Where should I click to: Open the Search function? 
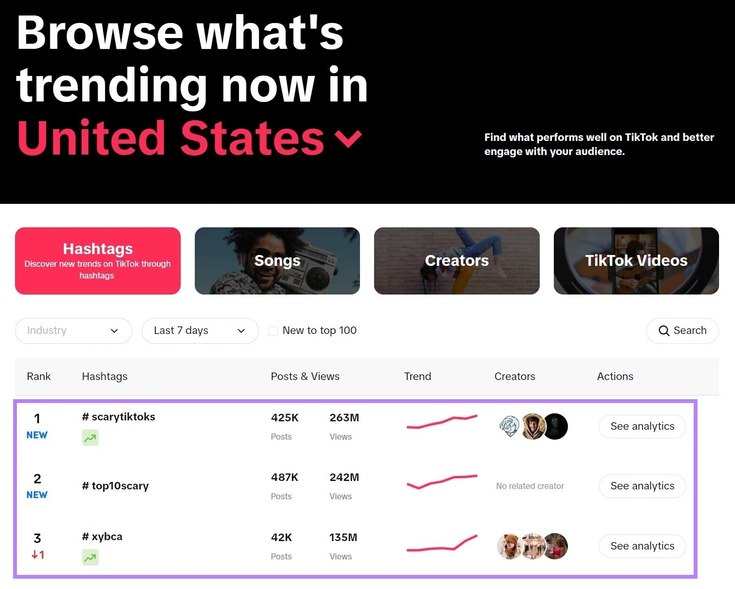click(682, 331)
